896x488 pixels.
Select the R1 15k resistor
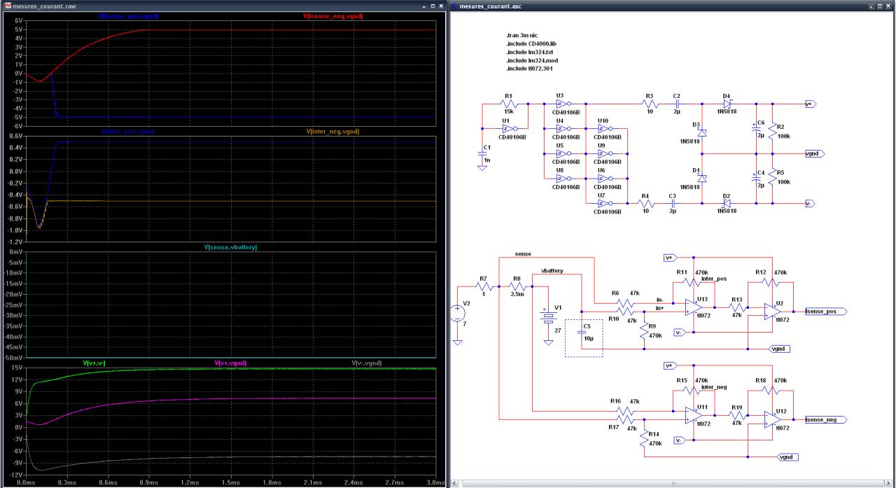point(508,104)
